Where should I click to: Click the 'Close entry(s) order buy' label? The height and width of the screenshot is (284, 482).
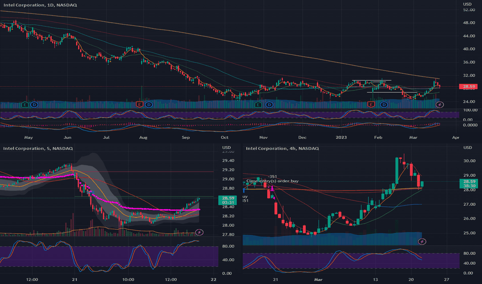(273, 181)
